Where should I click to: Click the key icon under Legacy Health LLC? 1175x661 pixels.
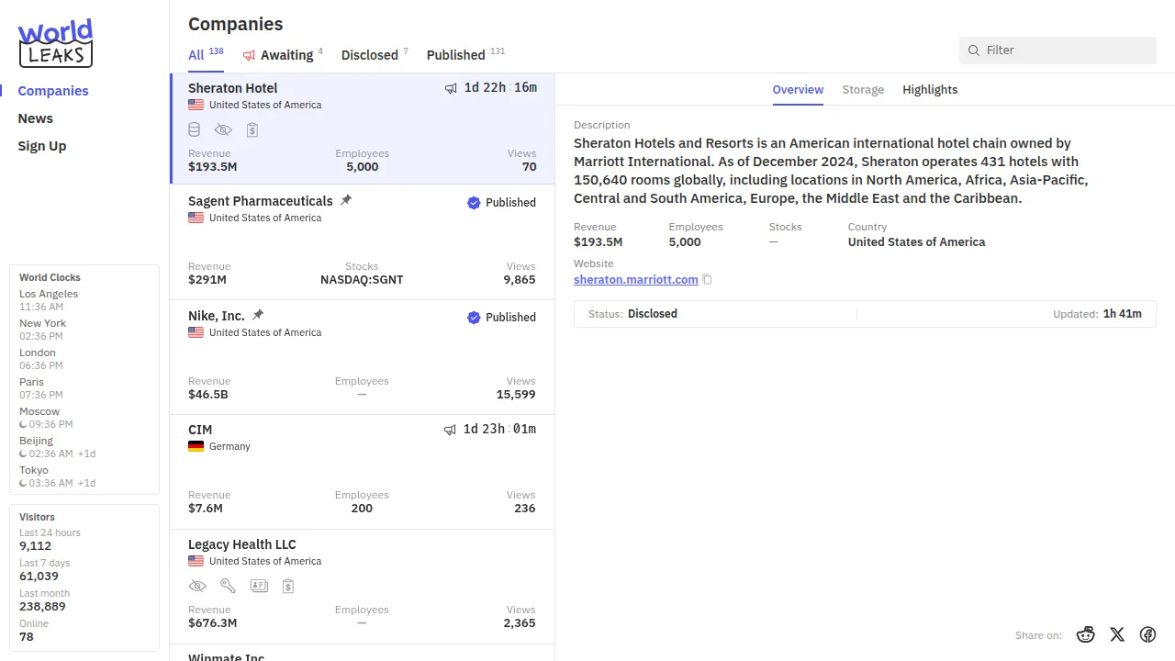coord(228,586)
